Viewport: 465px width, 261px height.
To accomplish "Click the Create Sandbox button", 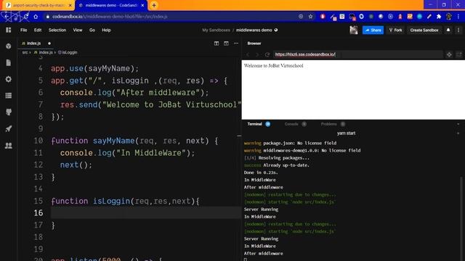I will pos(424,30).
